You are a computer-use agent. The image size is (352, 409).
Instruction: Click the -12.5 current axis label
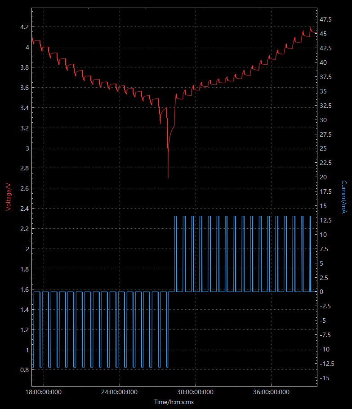tap(327, 364)
